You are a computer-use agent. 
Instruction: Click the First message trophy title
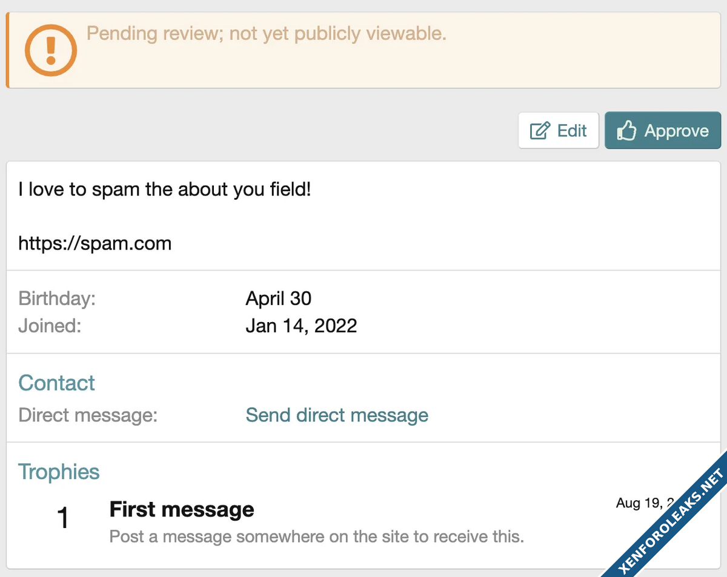(x=182, y=510)
